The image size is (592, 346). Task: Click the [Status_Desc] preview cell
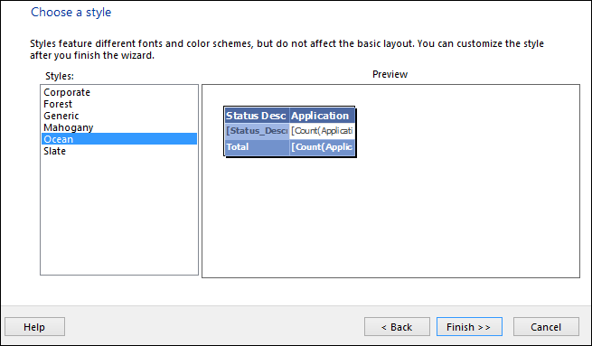[x=257, y=131]
